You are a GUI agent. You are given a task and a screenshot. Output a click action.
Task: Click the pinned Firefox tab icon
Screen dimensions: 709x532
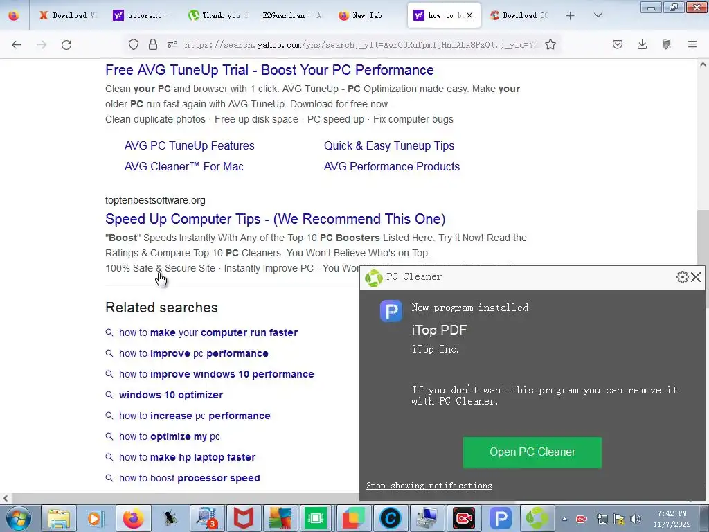coord(14,15)
